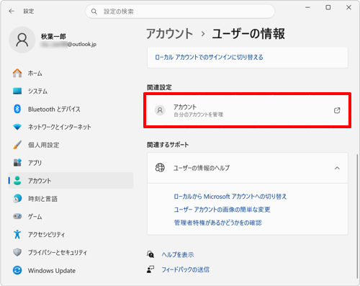The height and width of the screenshot is (286, 360).
Task: Click the user profile avatar picture
Action: click(22, 40)
